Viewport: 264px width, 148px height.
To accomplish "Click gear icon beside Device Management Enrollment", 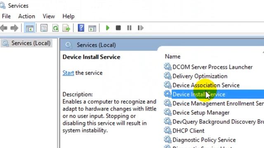I will click(168, 103).
